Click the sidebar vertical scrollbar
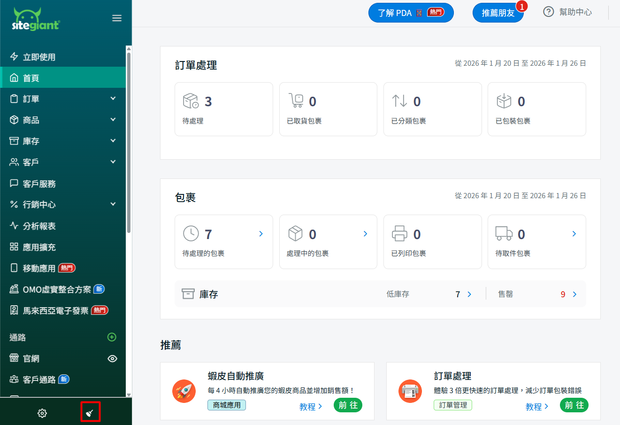The width and height of the screenshot is (620, 425). [129, 141]
